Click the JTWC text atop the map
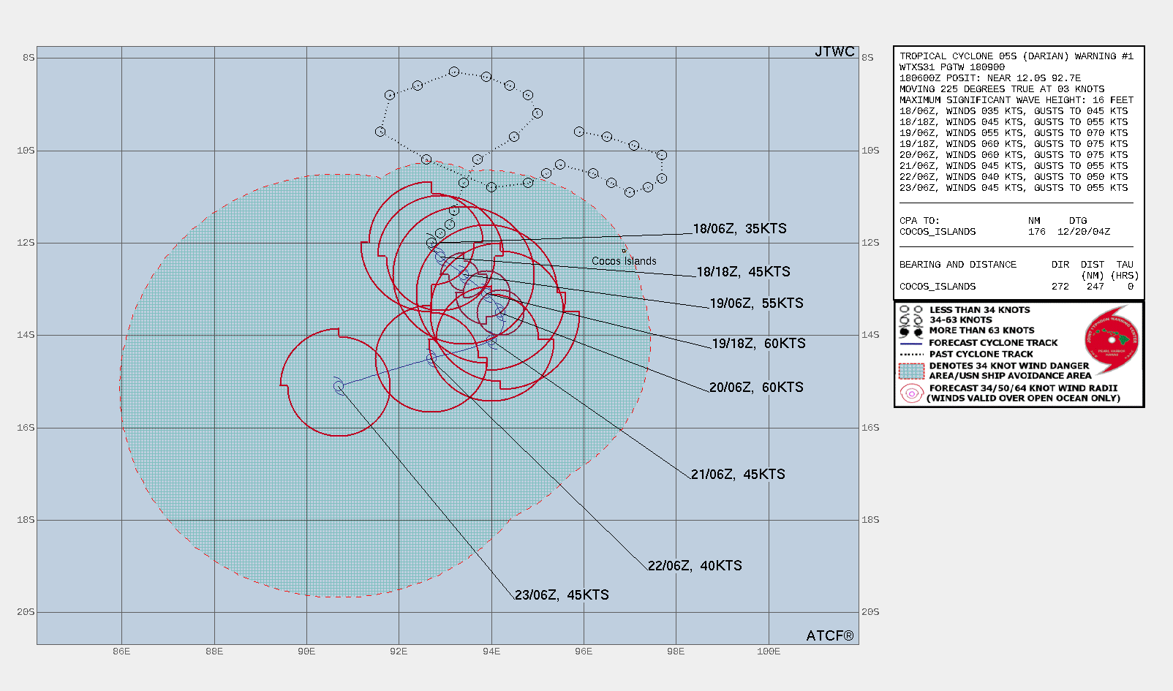Image resolution: width=1173 pixels, height=691 pixels. tap(834, 52)
